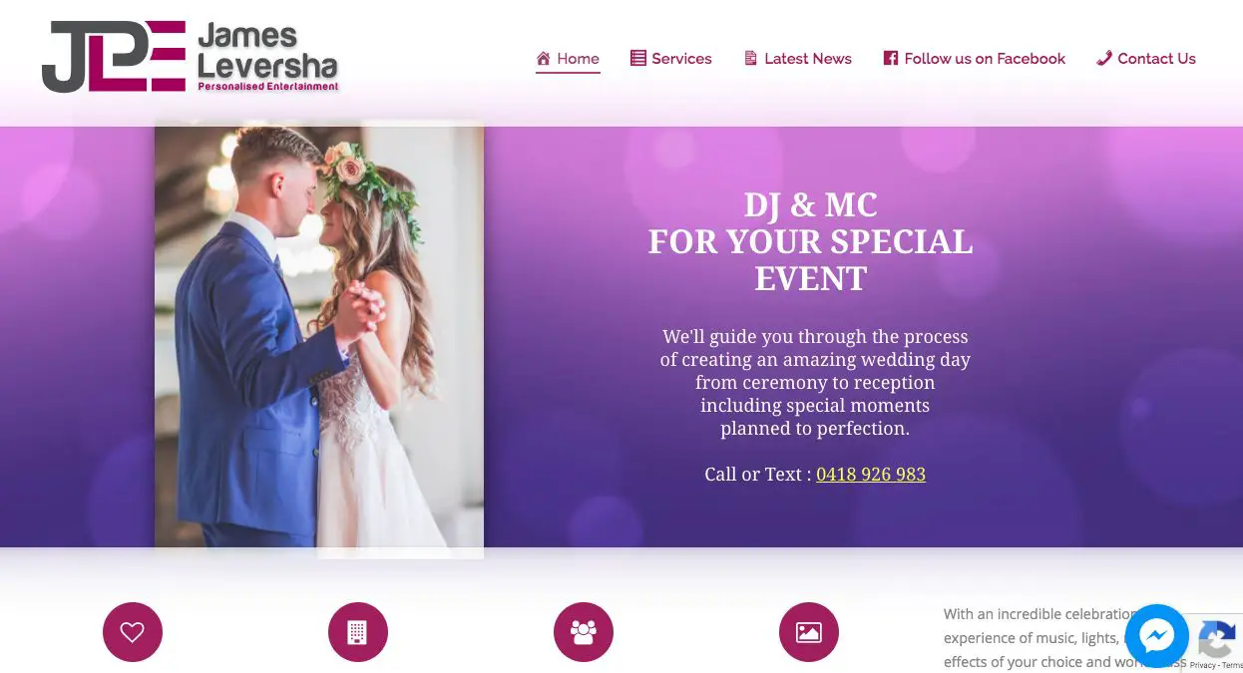Click the phone handset icon in menu
The width and height of the screenshot is (1243, 673).
coord(1104,59)
